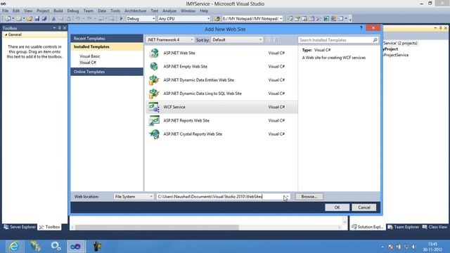
Task: Open the Build menu
Action: point(58,11)
